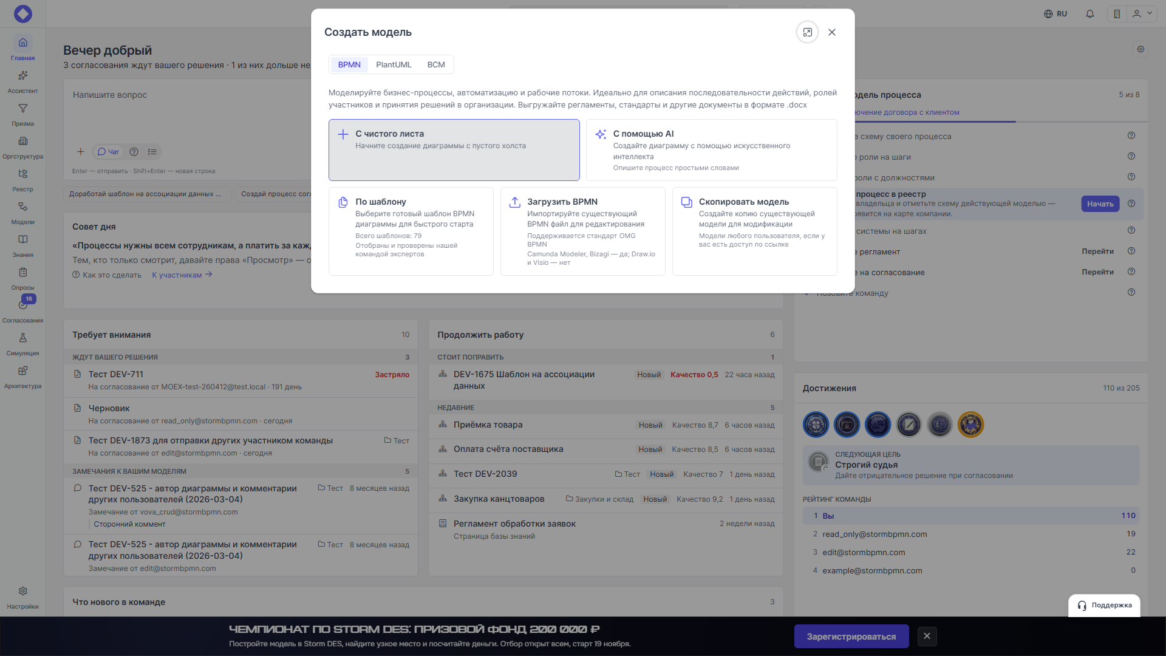Select the По шаблону card
This screenshot has height=656, width=1166.
pos(411,231)
